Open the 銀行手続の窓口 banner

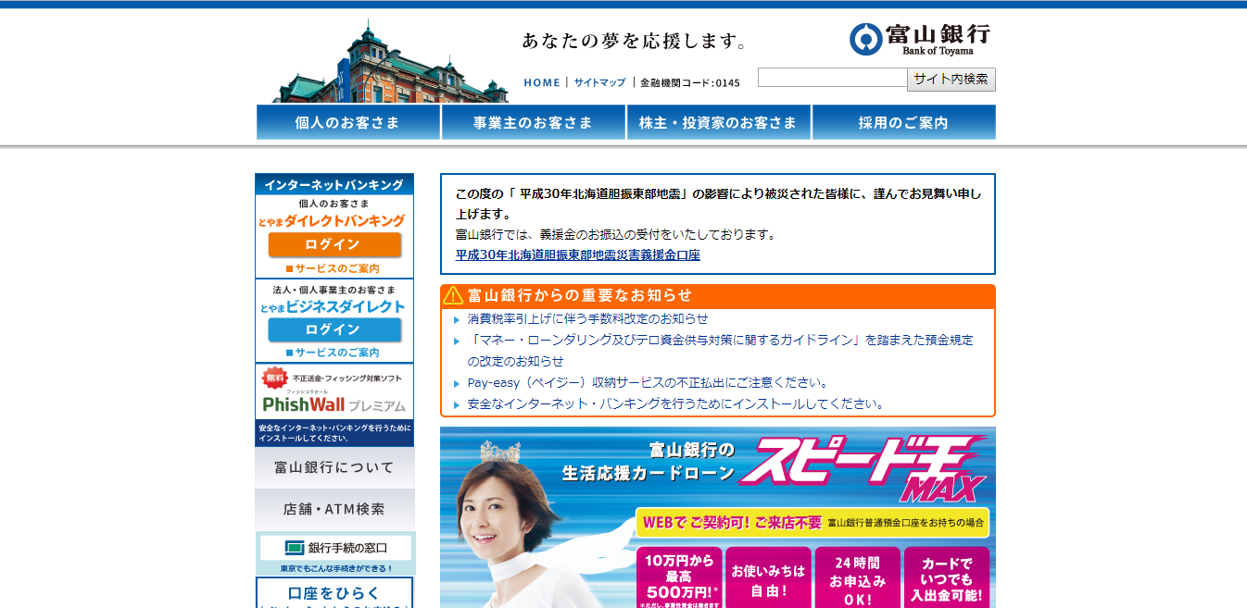(x=335, y=553)
